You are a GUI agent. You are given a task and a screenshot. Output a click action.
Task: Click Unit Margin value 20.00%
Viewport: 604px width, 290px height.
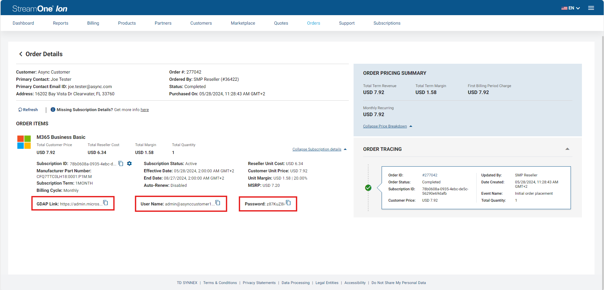[301, 178]
